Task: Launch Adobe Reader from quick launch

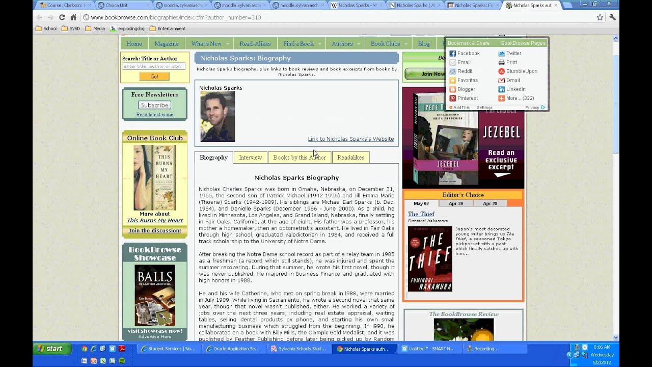Action: (122, 349)
